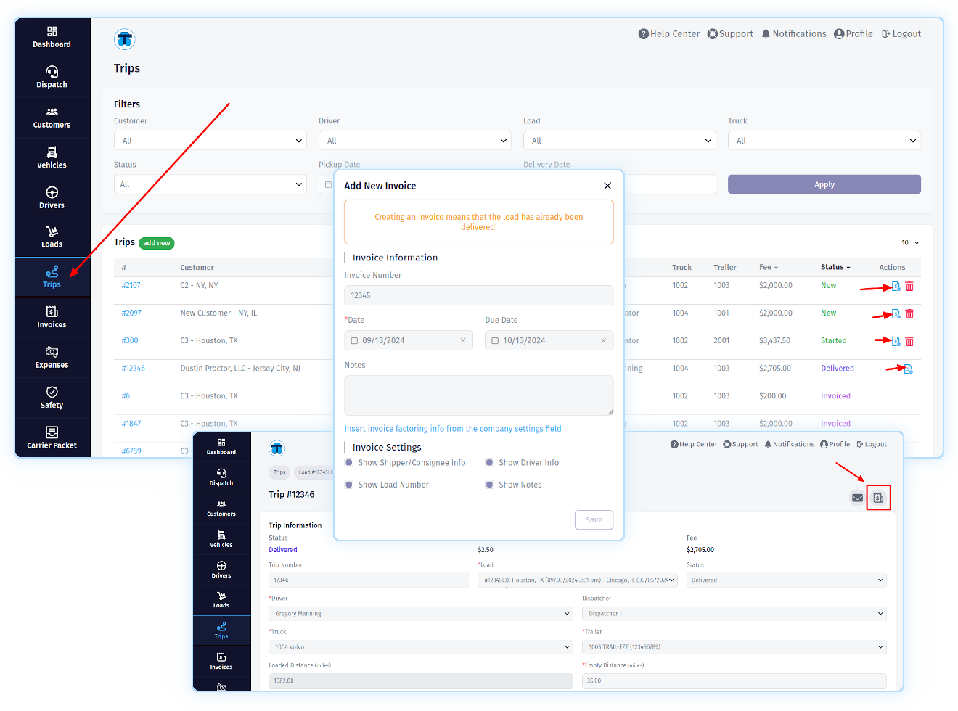
Task: Click into the invoice Notes text area
Action: (478, 395)
